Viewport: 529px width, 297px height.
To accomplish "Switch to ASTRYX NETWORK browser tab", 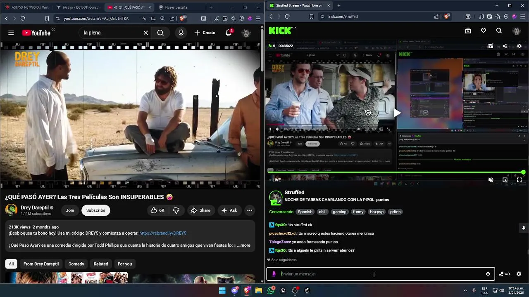I will coord(26,7).
